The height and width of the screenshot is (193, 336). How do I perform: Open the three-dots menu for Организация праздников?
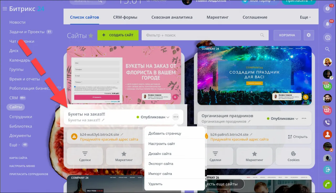304,119
